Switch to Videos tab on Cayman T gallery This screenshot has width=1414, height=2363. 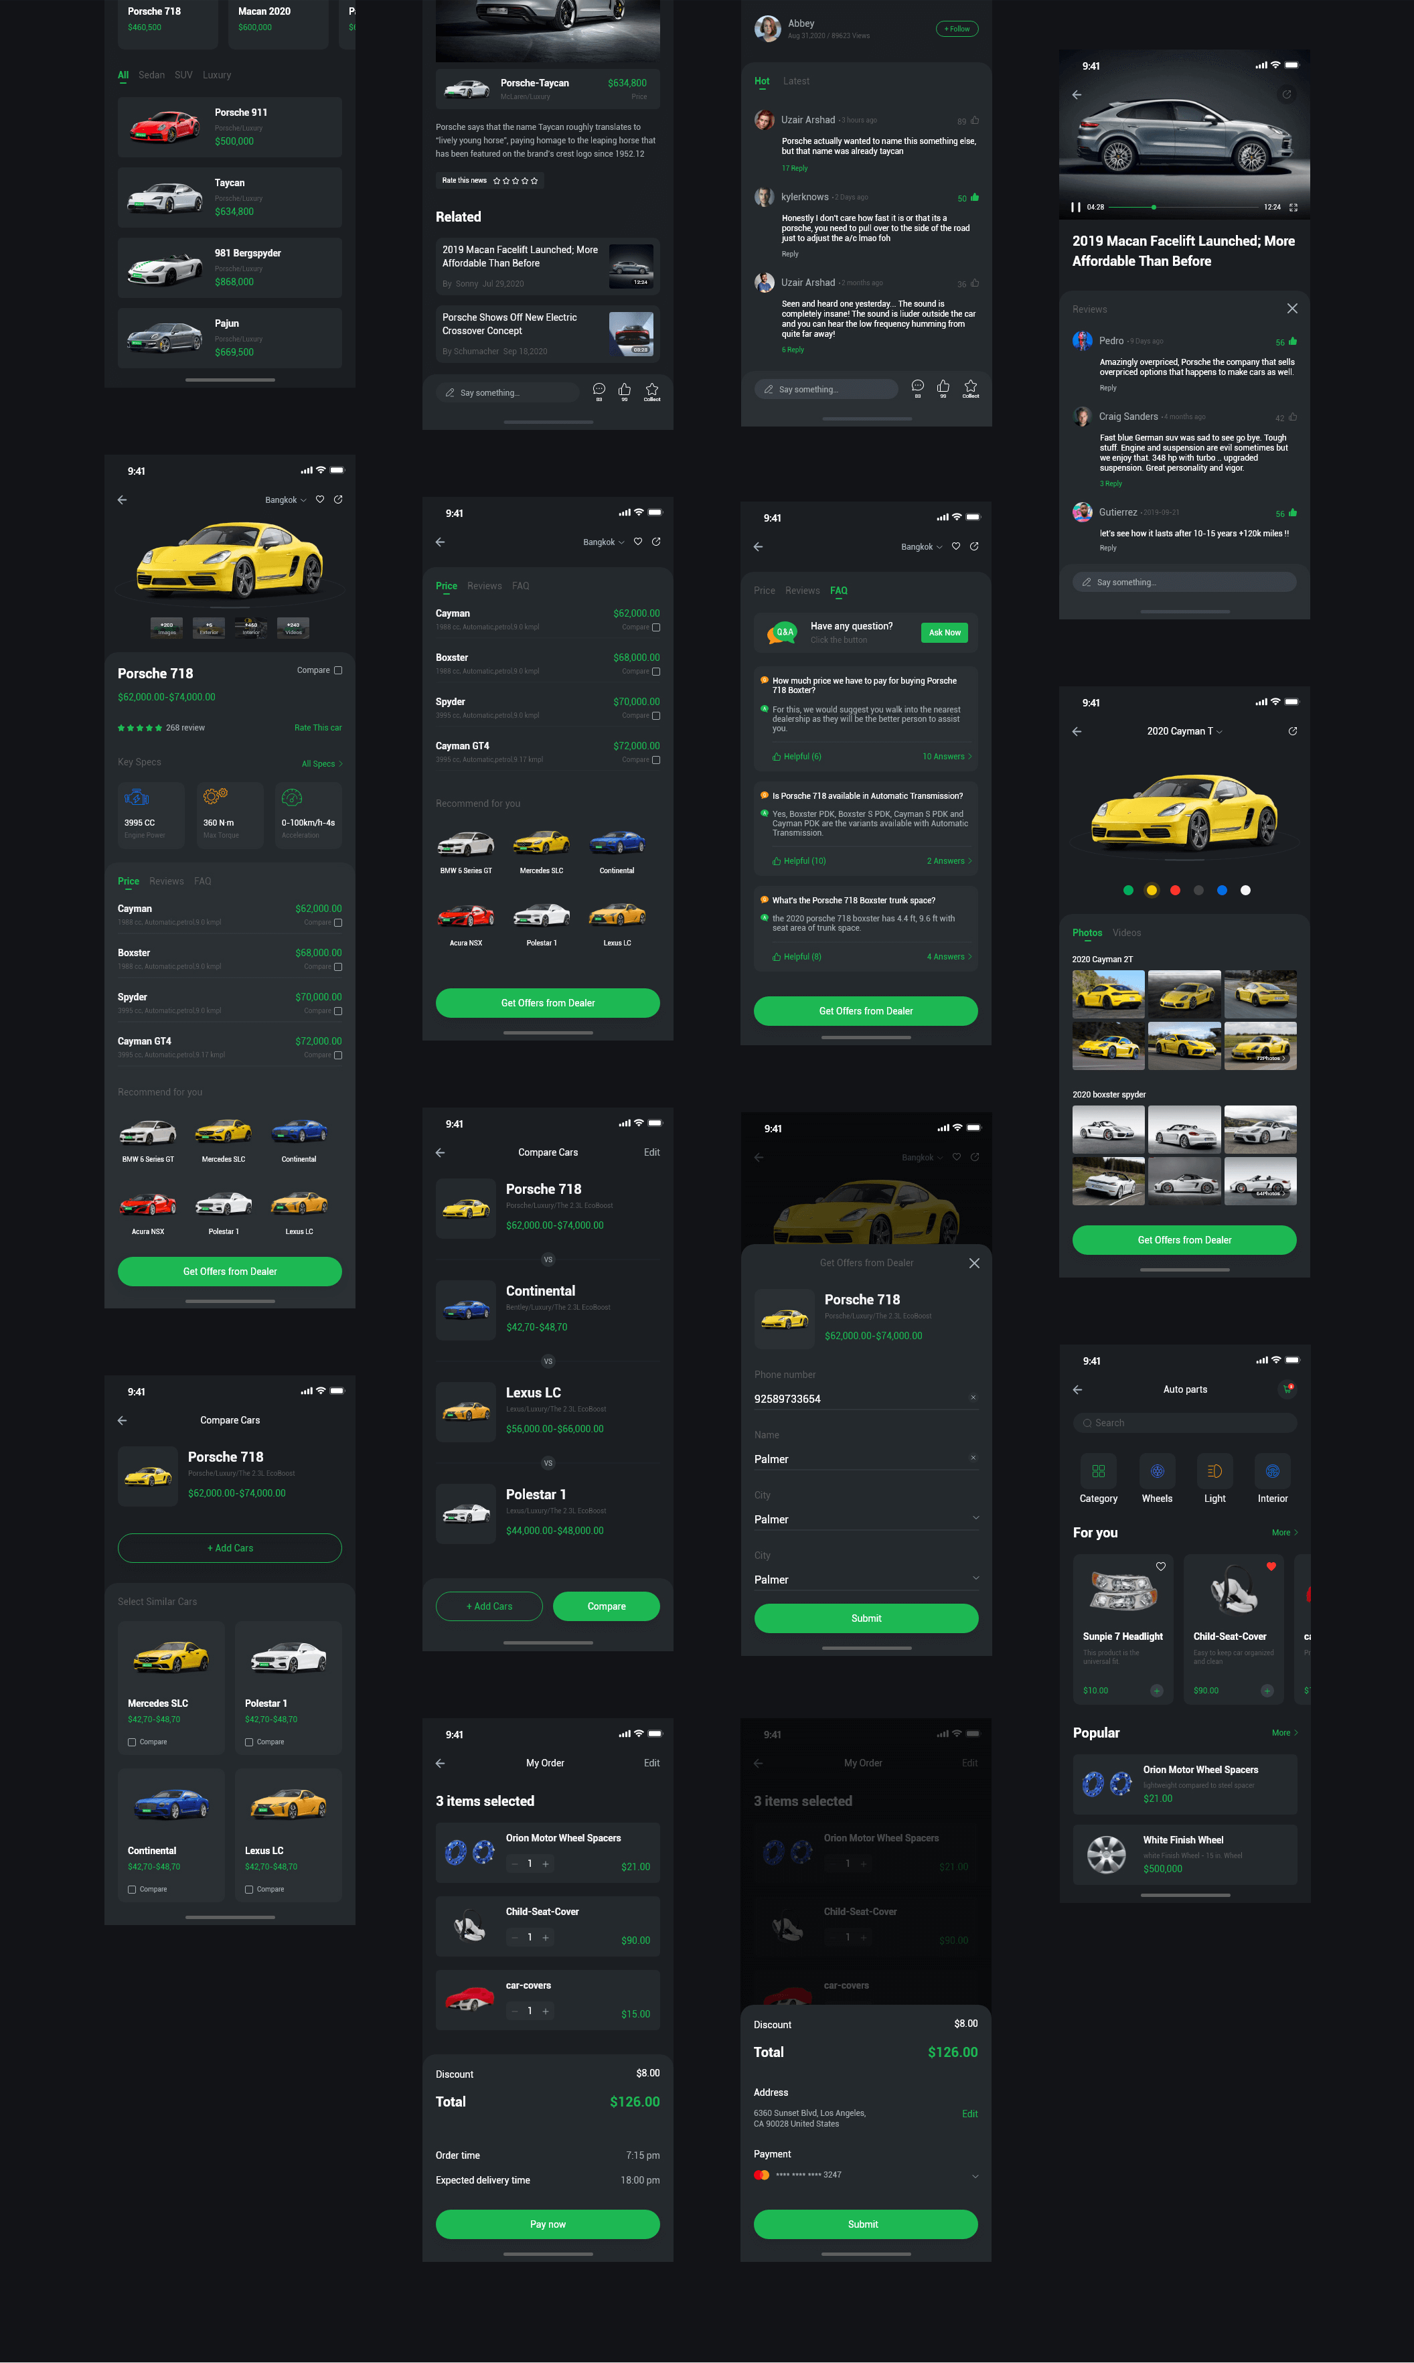[x=1126, y=933]
